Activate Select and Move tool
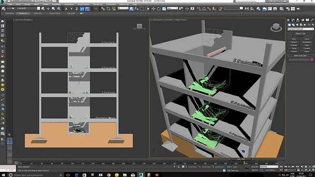 (x=153, y=9)
